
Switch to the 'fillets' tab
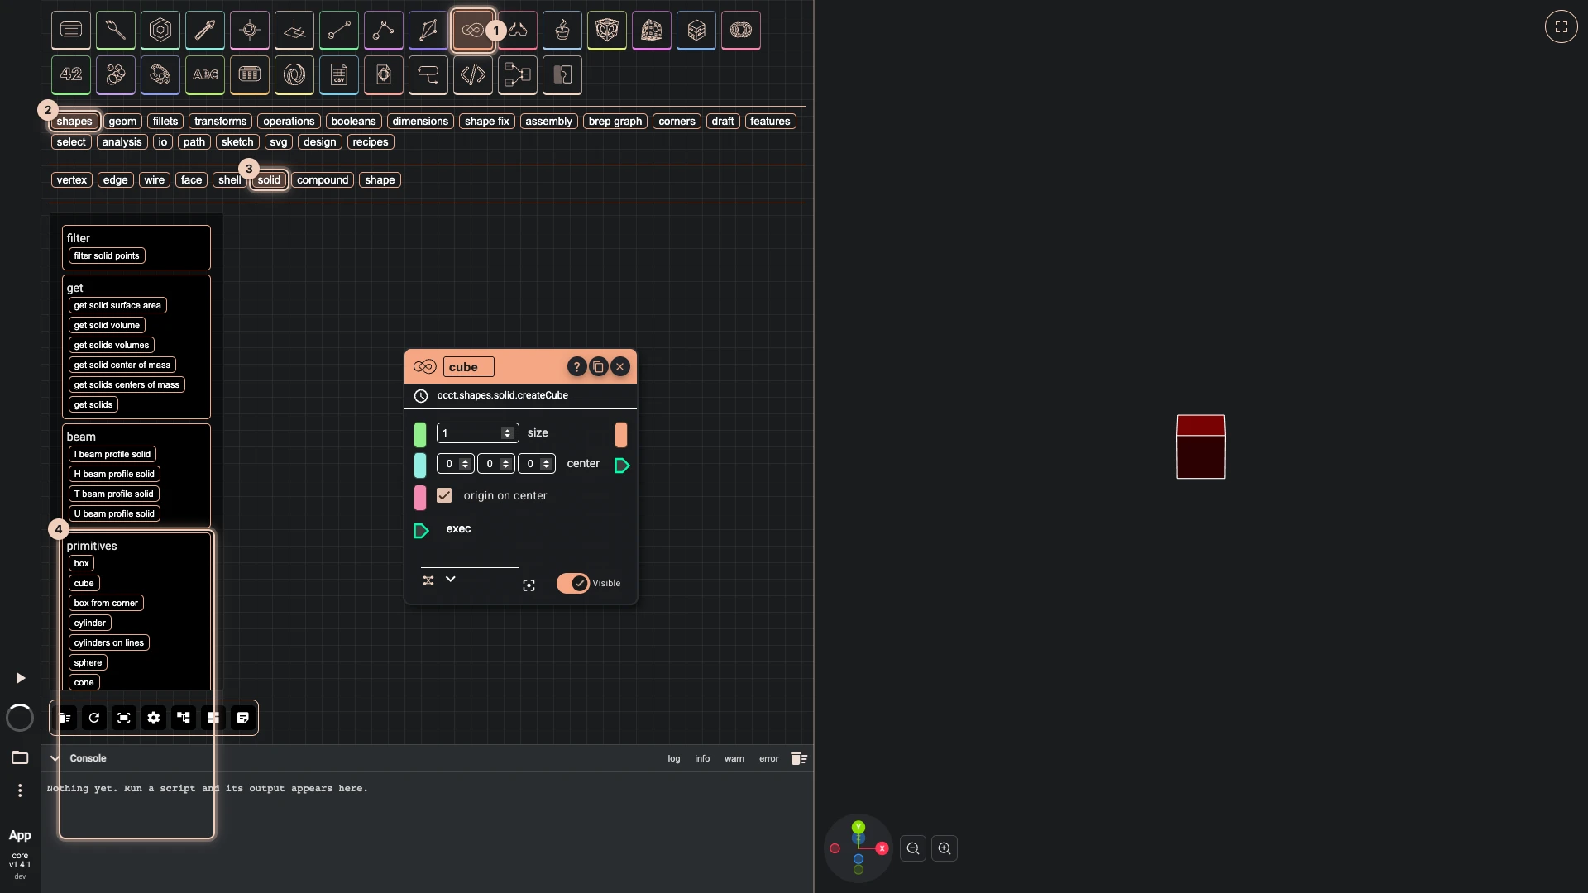pos(165,121)
